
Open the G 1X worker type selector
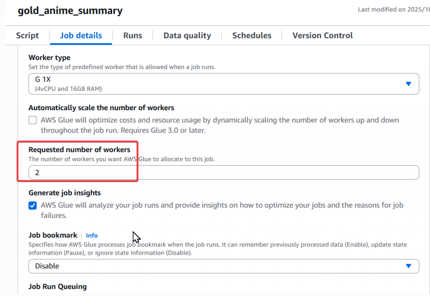223,84
